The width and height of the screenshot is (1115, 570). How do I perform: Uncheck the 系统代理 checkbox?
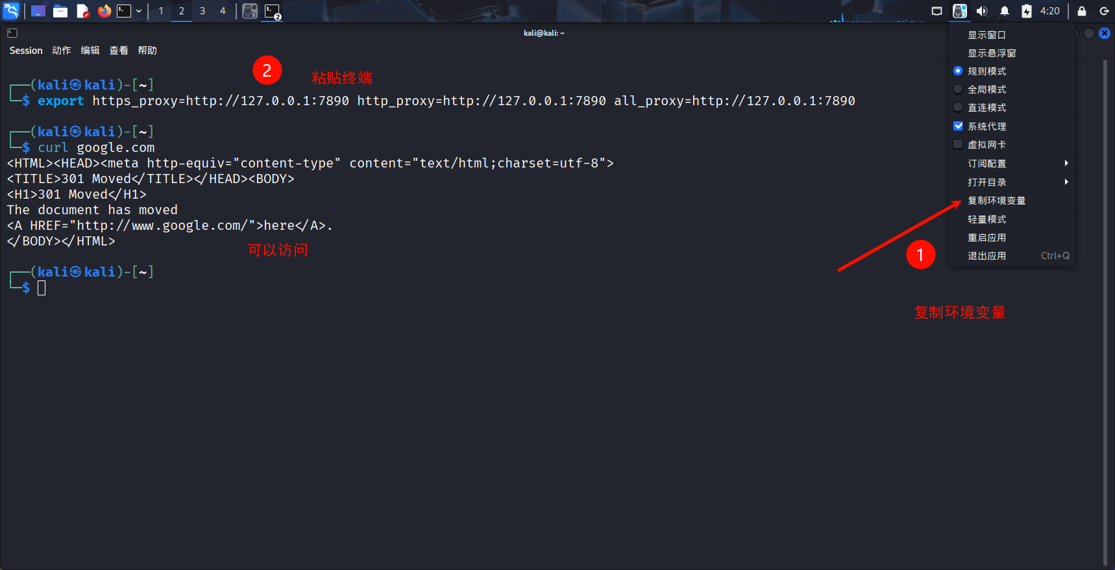(x=958, y=126)
